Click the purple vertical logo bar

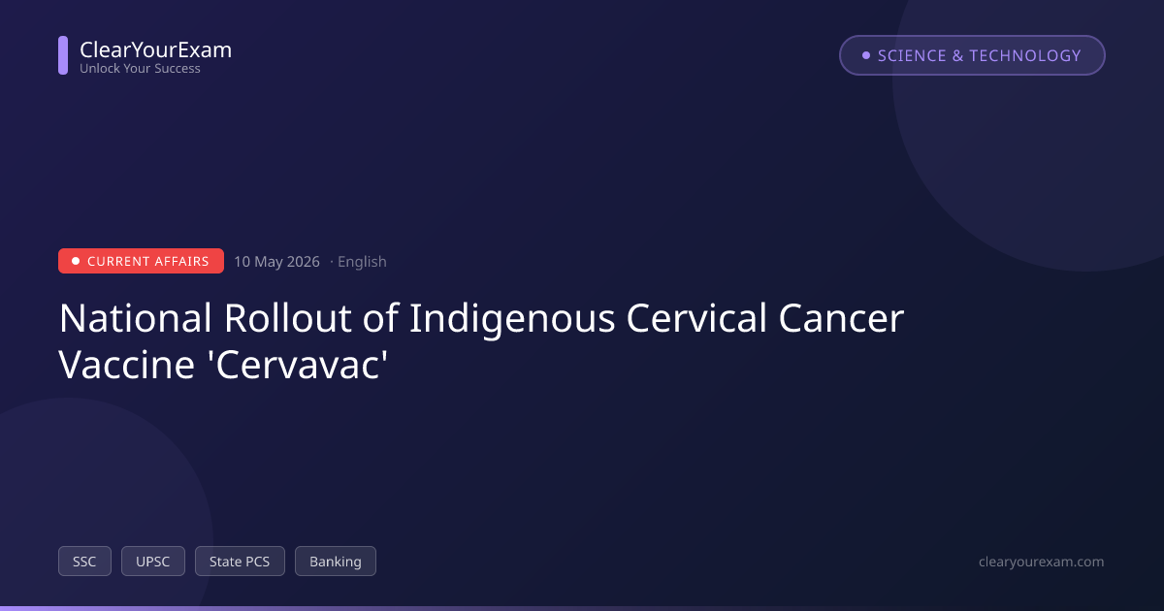click(63, 55)
